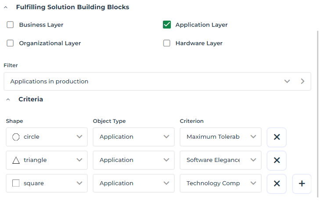Remove the square criterion row
The image size is (321, 201).
pos(277,183)
